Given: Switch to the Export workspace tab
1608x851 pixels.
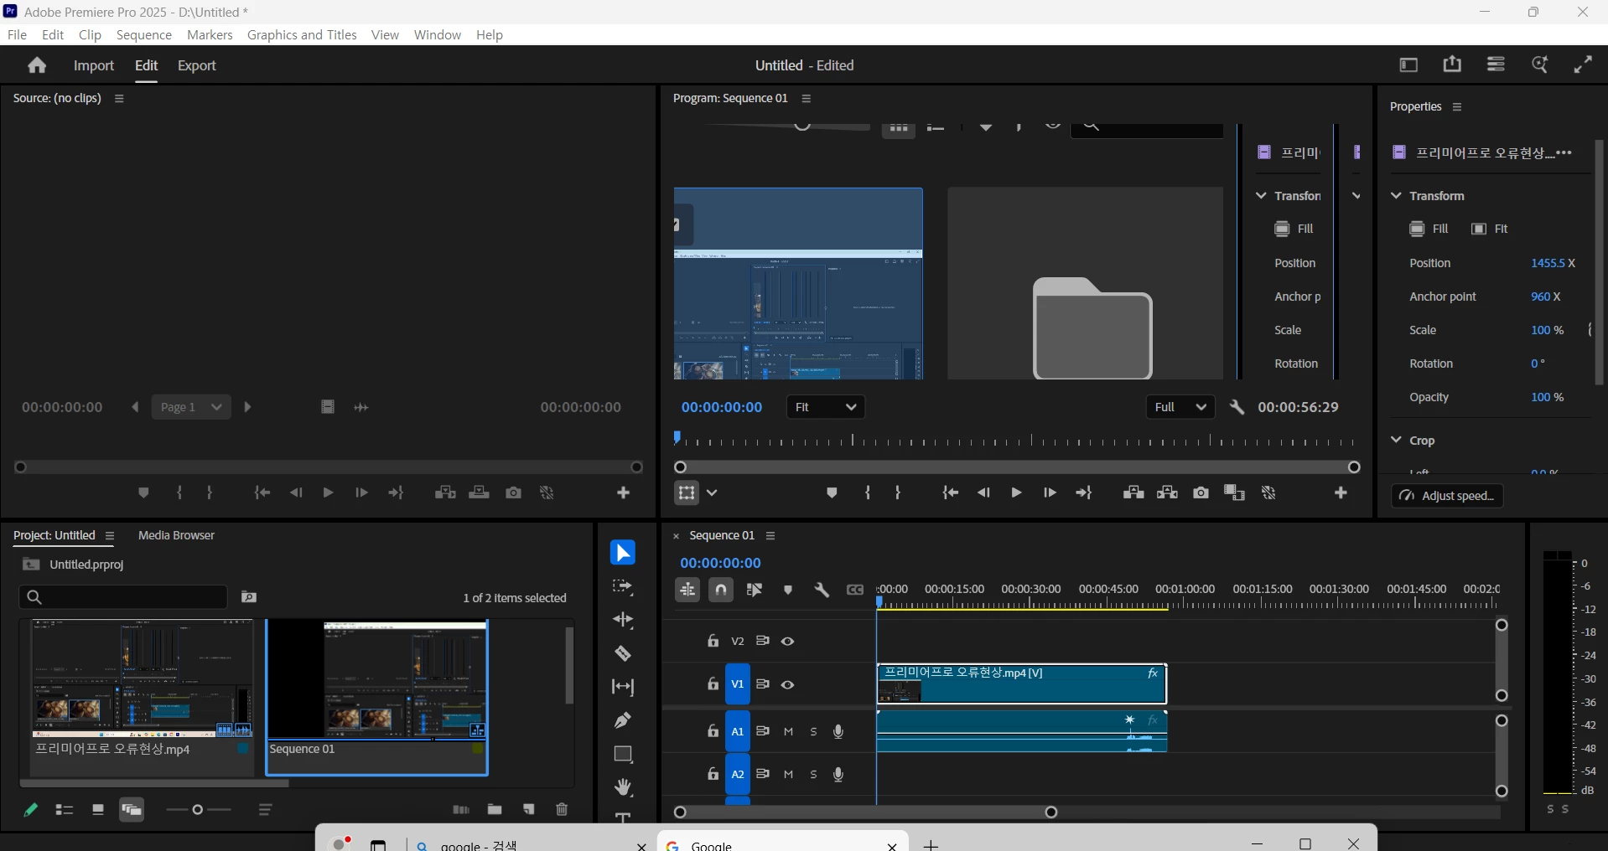Looking at the screenshot, I should [x=197, y=65].
